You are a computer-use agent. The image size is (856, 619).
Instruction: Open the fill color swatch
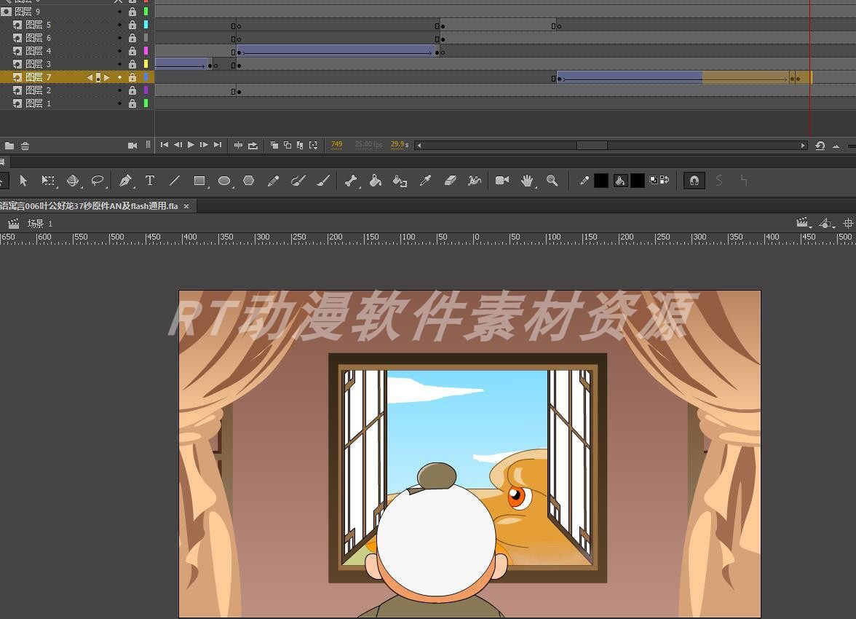pyautogui.click(x=637, y=181)
